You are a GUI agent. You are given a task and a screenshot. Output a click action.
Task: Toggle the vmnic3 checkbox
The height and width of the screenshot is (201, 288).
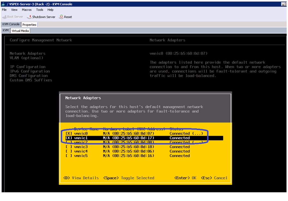pyautogui.click(x=69, y=147)
